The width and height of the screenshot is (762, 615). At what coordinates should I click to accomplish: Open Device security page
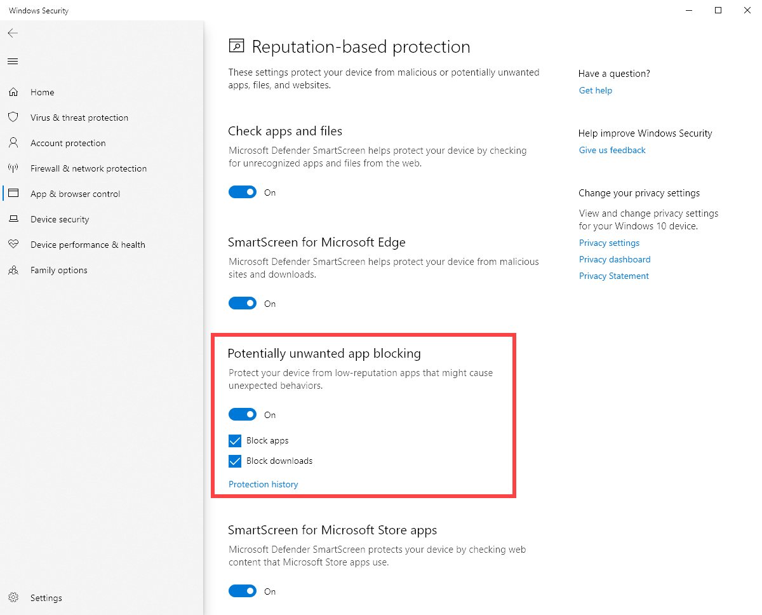[60, 219]
